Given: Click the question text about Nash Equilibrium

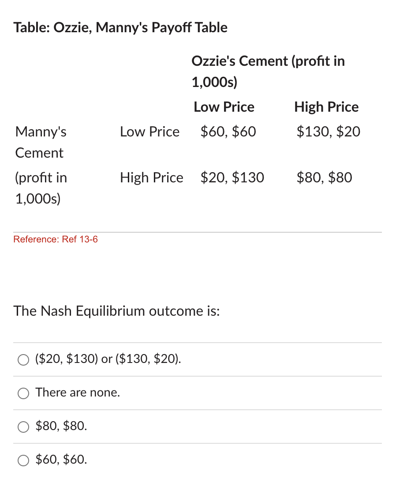Looking at the screenshot, I should (116, 311).
